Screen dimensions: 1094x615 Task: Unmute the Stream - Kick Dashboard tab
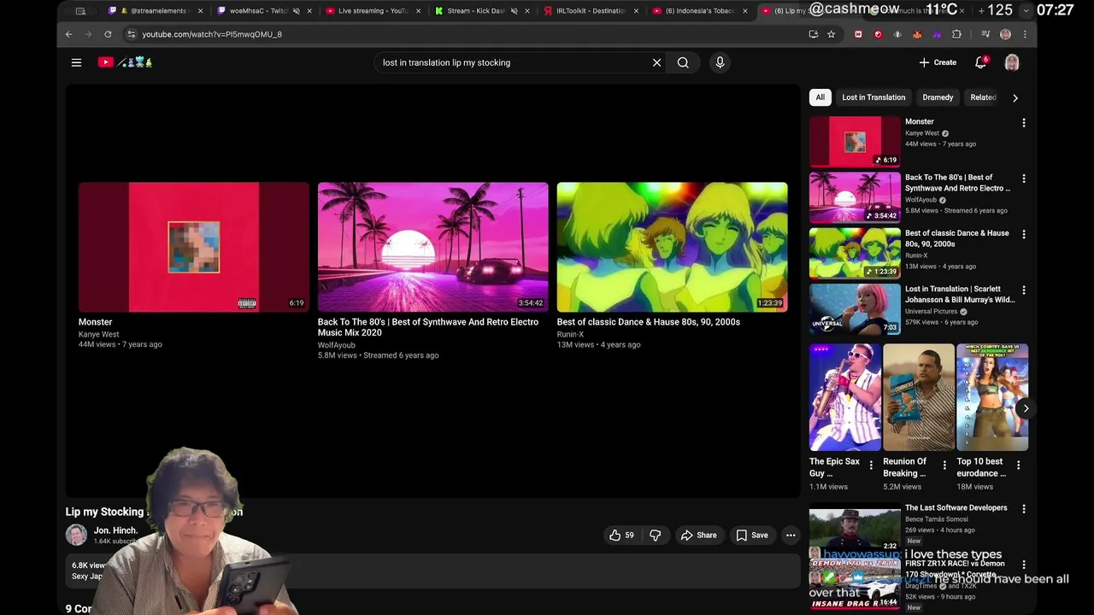coord(514,11)
